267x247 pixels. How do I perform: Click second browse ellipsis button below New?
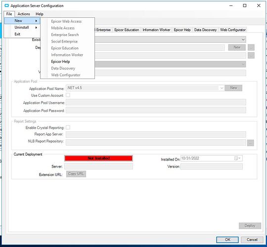click(251, 55)
